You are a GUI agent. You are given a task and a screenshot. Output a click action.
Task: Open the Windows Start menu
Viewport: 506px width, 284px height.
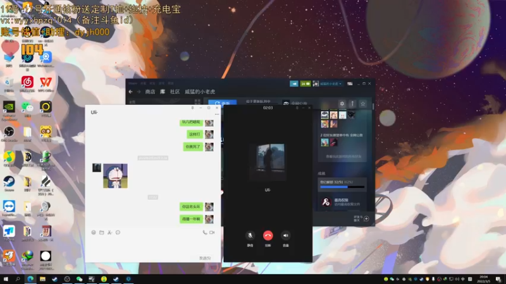6,279
